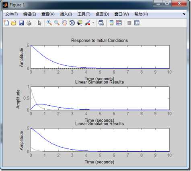Minimize the Figure 1 window
The width and height of the screenshot is (191, 171).
[x=158, y=4]
